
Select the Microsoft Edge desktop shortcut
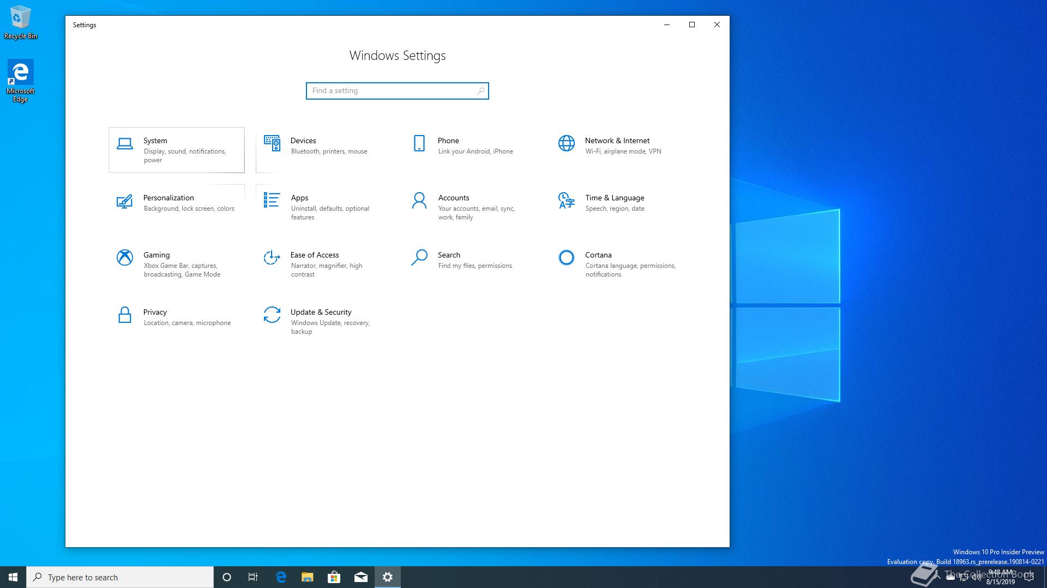tap(21, 81)
